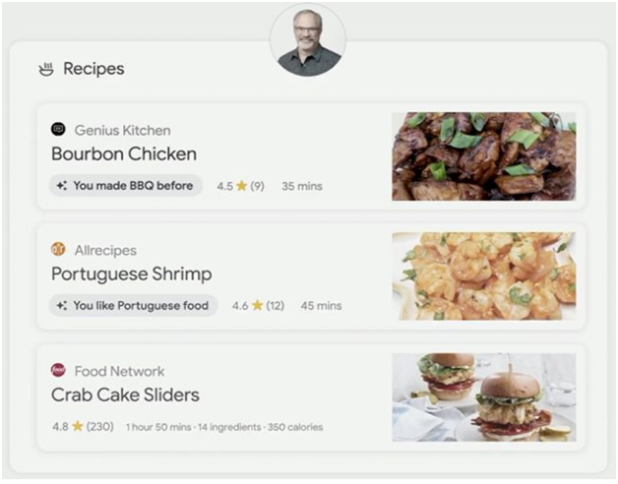Open the Crab Cake Sliders recipe title

point(125,394)
